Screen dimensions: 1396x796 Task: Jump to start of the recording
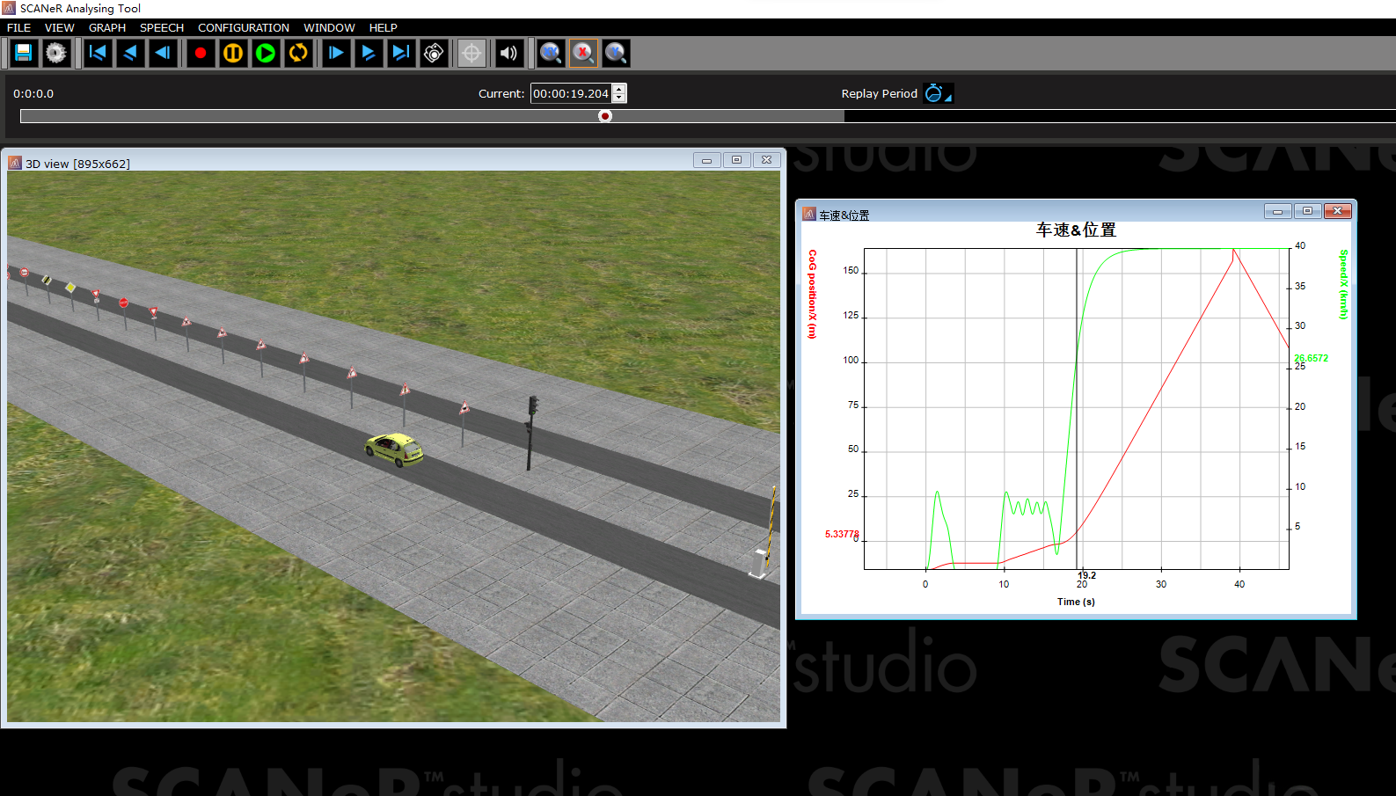pos(98,53)
